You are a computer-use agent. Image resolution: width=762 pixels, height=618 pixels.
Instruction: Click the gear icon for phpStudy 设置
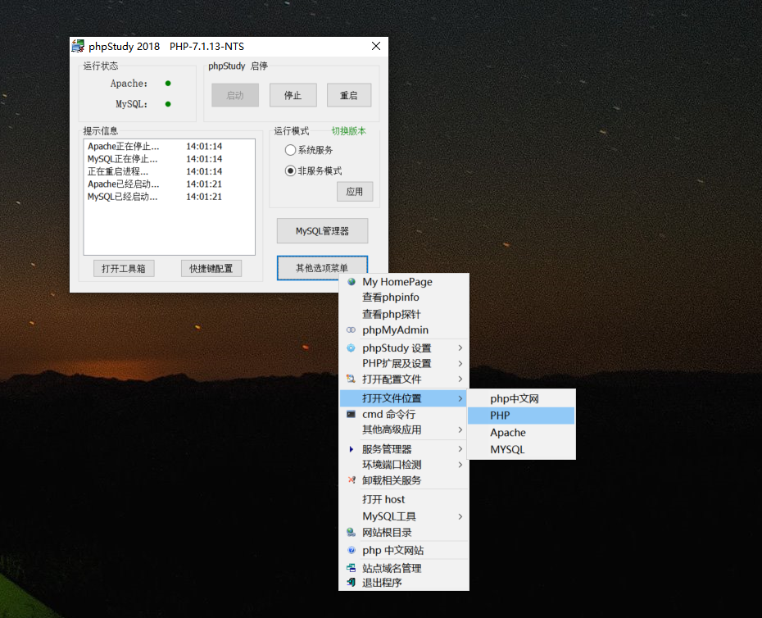pos(351,348)
